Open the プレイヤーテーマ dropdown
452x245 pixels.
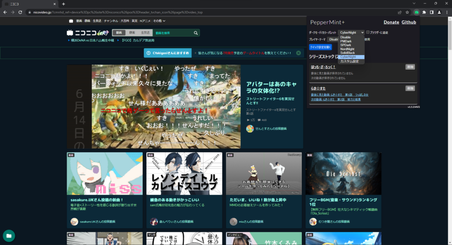tap(333, 39)
